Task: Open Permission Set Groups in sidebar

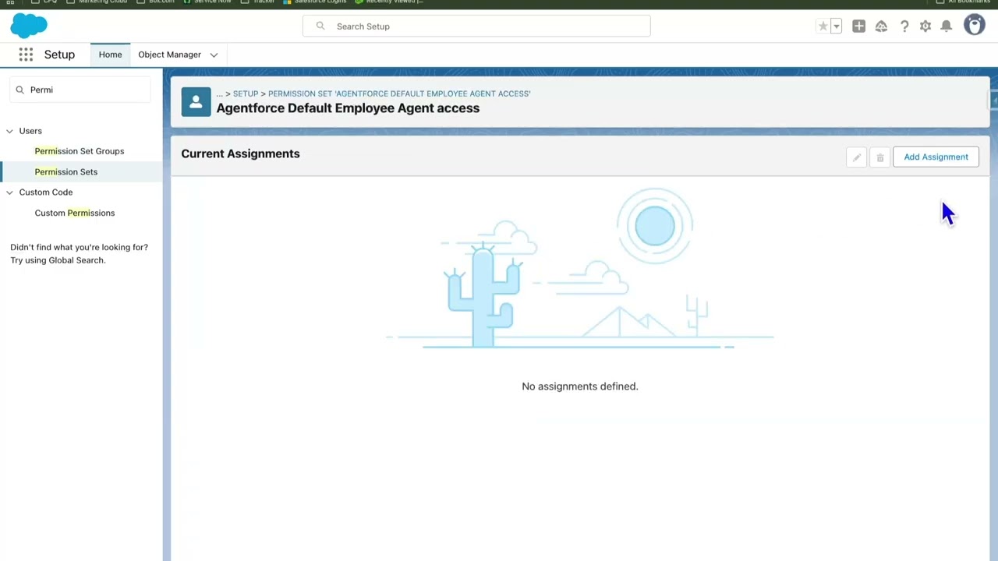Action: pyautogui.click(x=79, y=151)
